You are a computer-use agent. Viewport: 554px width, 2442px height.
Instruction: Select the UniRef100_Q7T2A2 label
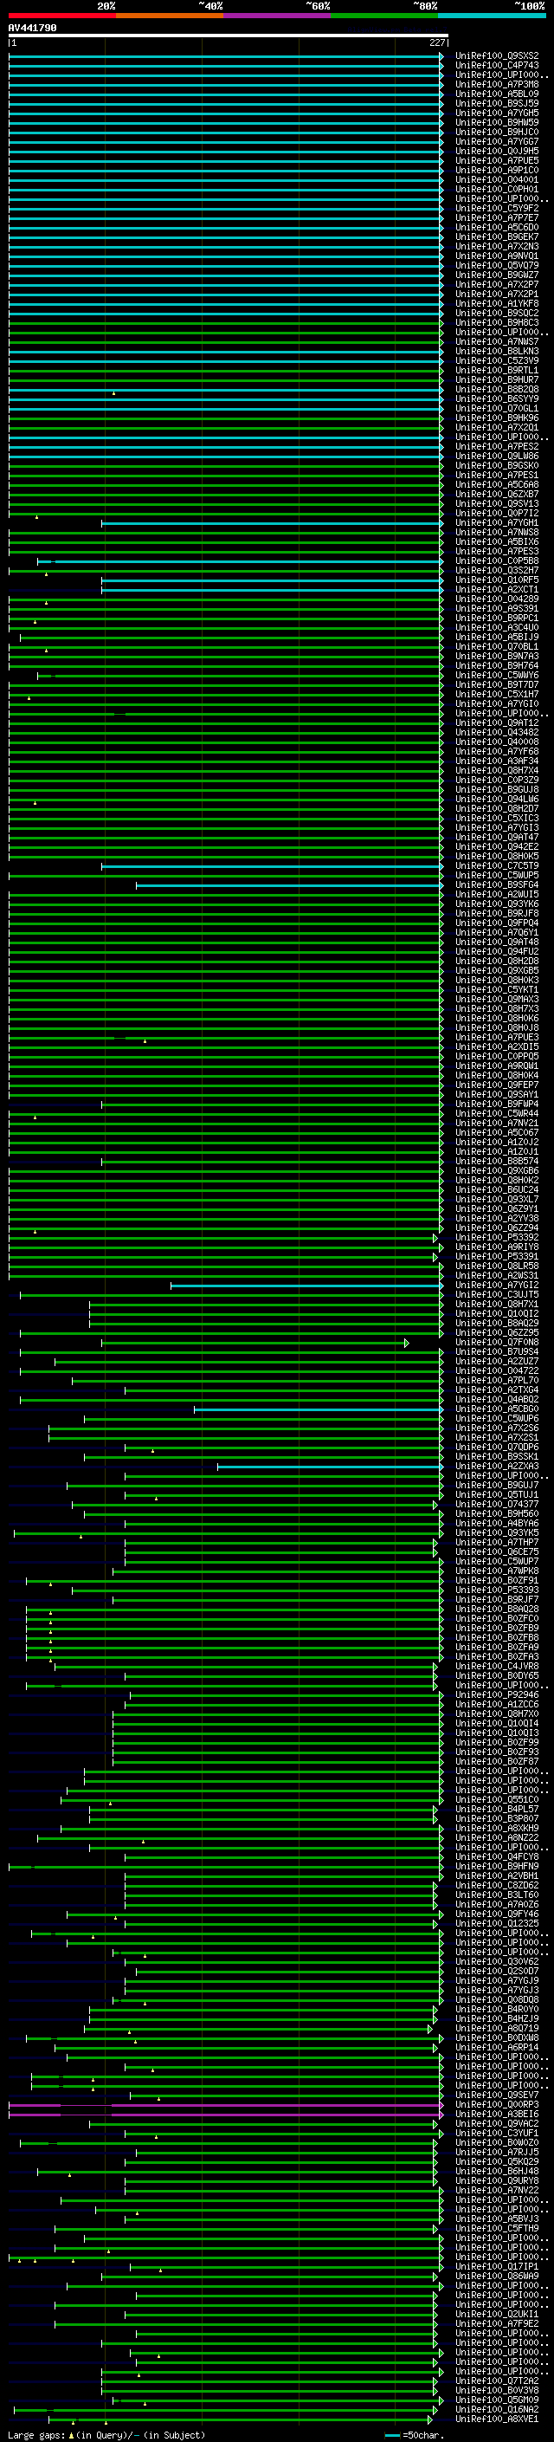tap(497, 2381)
